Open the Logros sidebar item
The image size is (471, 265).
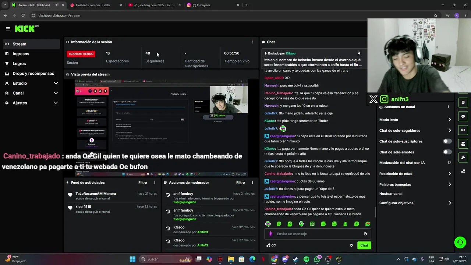pyautogui.click(x=32, y=64)
